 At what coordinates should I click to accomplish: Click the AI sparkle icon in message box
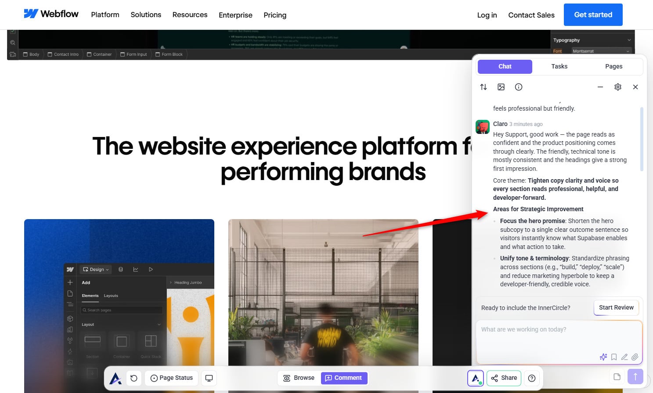(x=603, y=357)
